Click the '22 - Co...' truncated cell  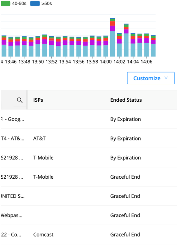[x=11, y=234]
